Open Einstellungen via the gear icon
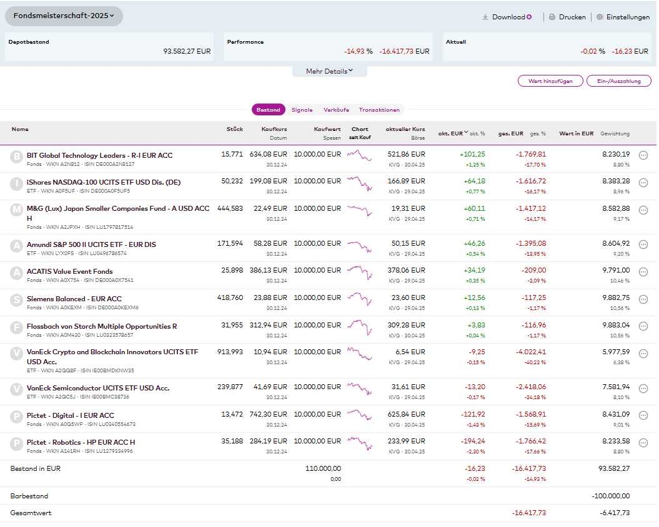Image resolution: width=659 pixels, height=527 pixels. pyautogui.click(x=600, y=17)
